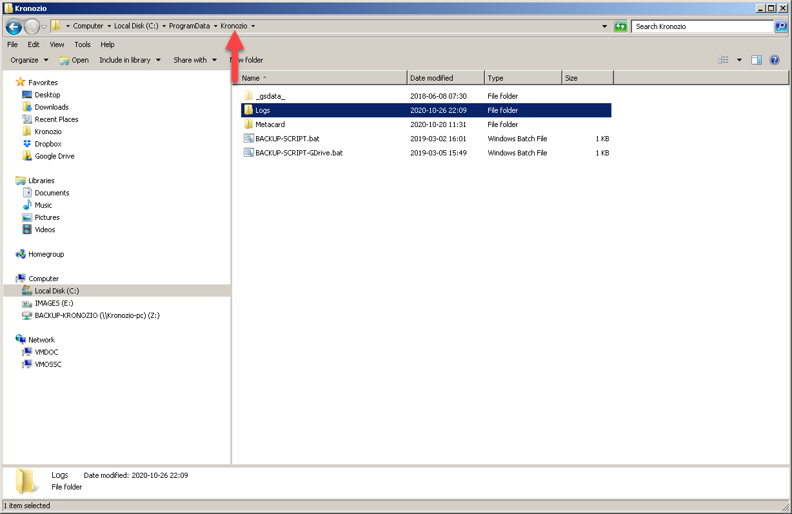The image size is (792, 514).
Task: Select the BACKUP-SCRIPT-GDrive.bat file name
Action: tap(299, 153)
